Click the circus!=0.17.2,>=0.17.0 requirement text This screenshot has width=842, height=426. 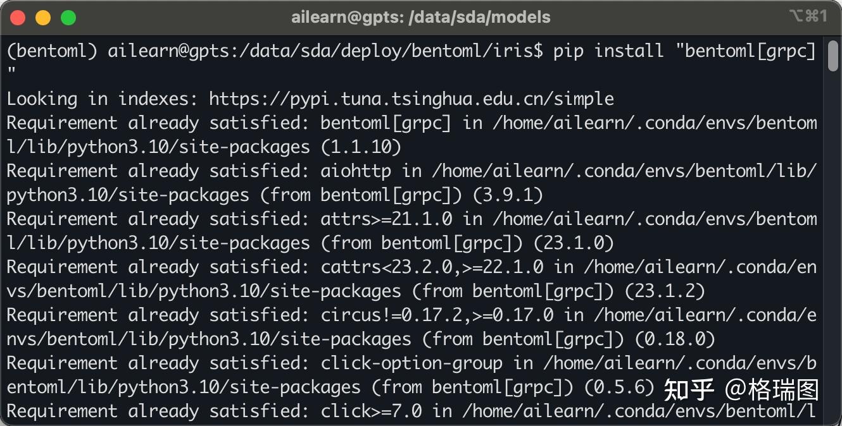[437, 315]
